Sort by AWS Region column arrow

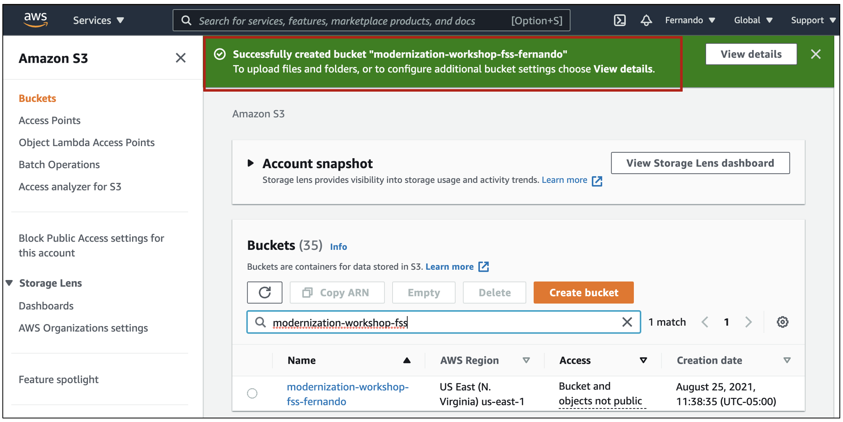[x=526, y=361]
